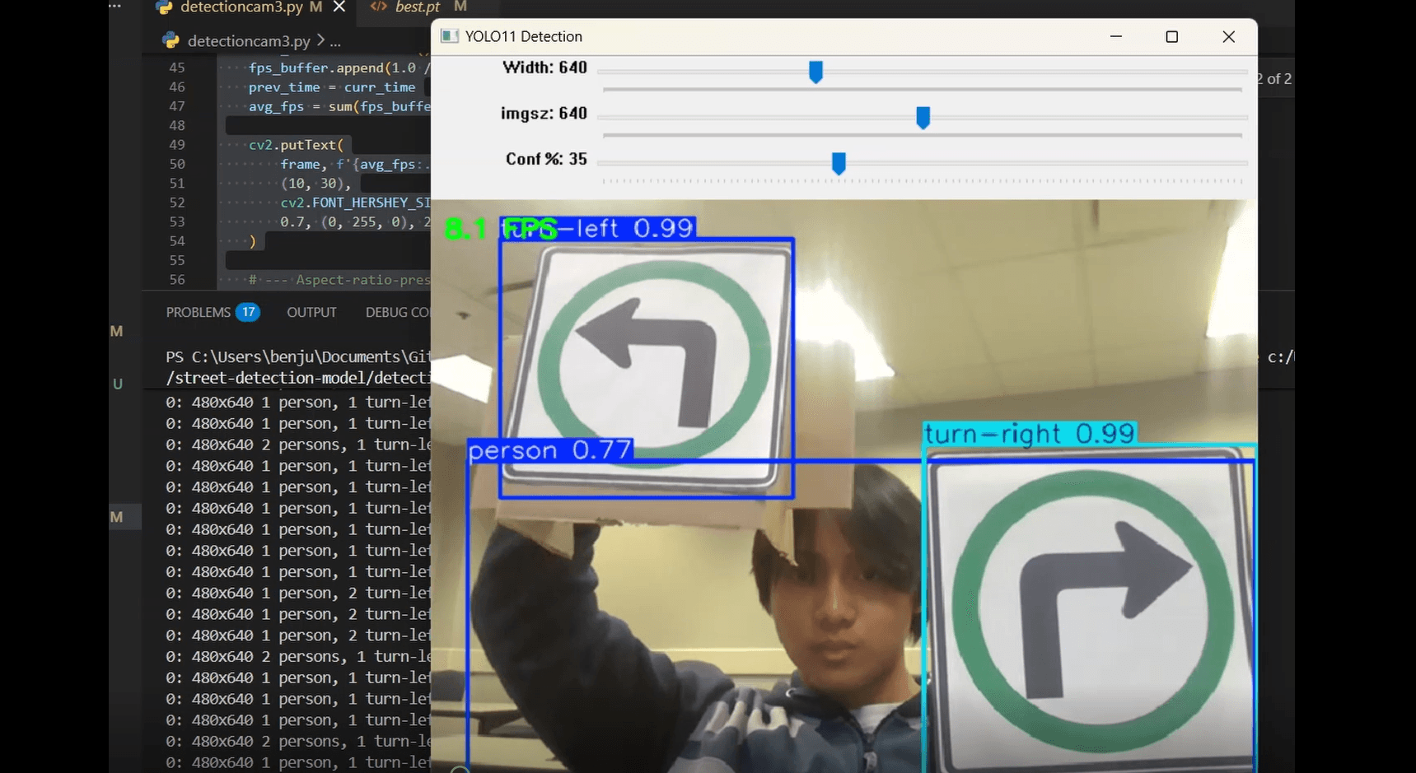Viewport: 1416px width, 773px height.
Task: Click the 17 problems count badge
Action: pos(248,313)
